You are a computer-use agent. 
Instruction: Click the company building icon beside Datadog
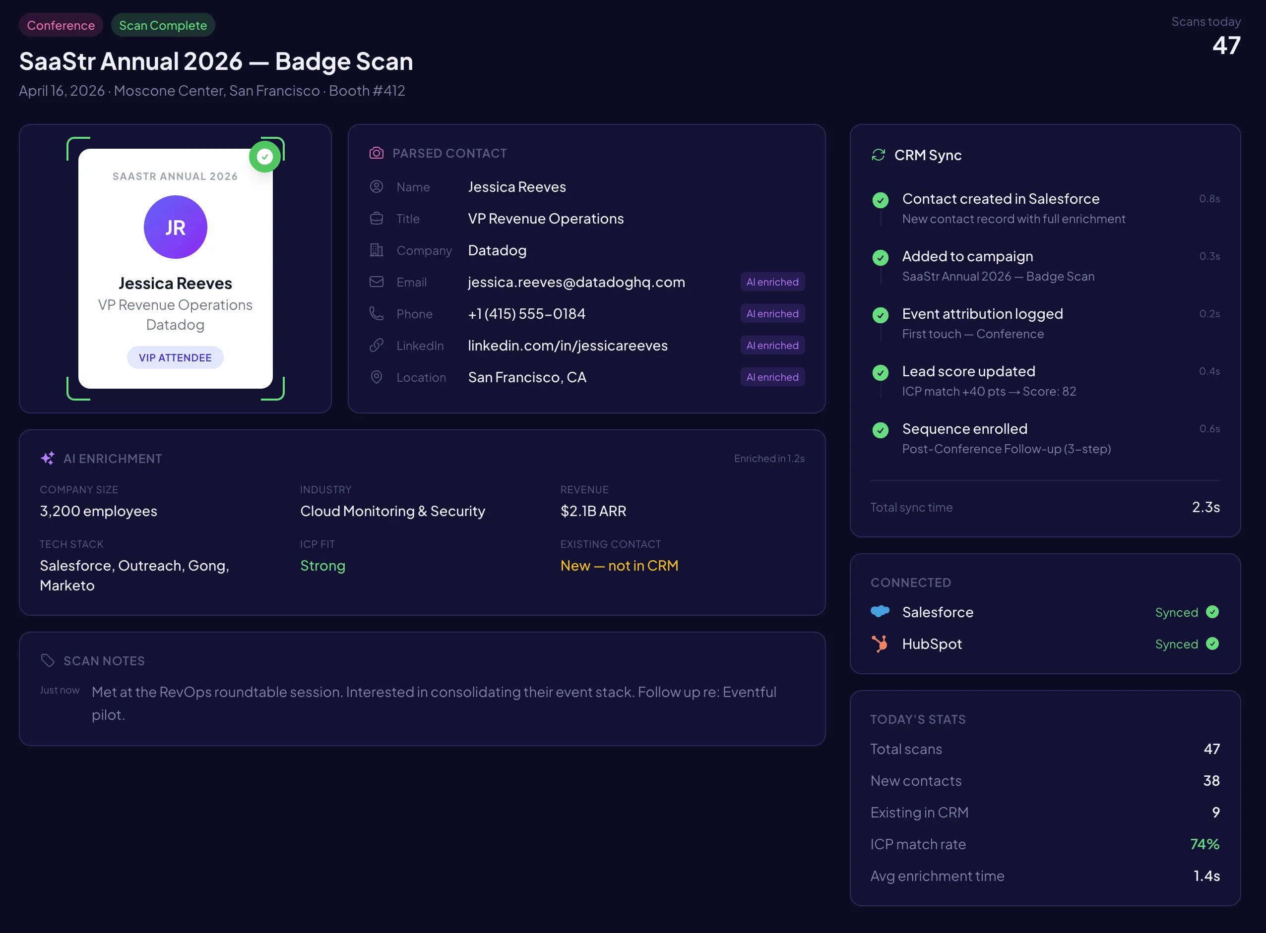[377, 250]
